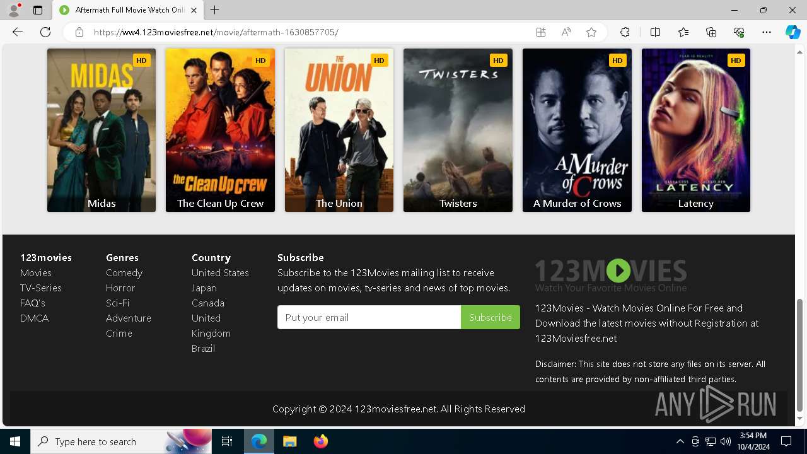The height and width of the screenshot is (454, 807).
Task: Click the scrollbar up arrow
Action: pyautogui.click(x=800, y=51)
